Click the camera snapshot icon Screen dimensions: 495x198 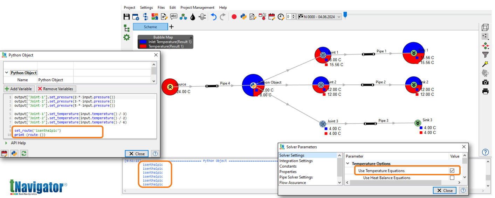[x=486, y=82]
